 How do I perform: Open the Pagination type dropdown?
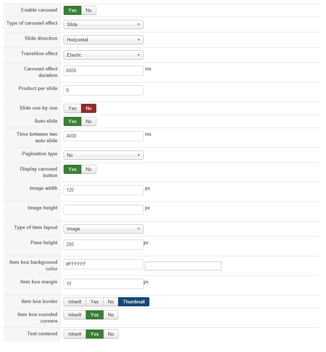pos(104,155)
